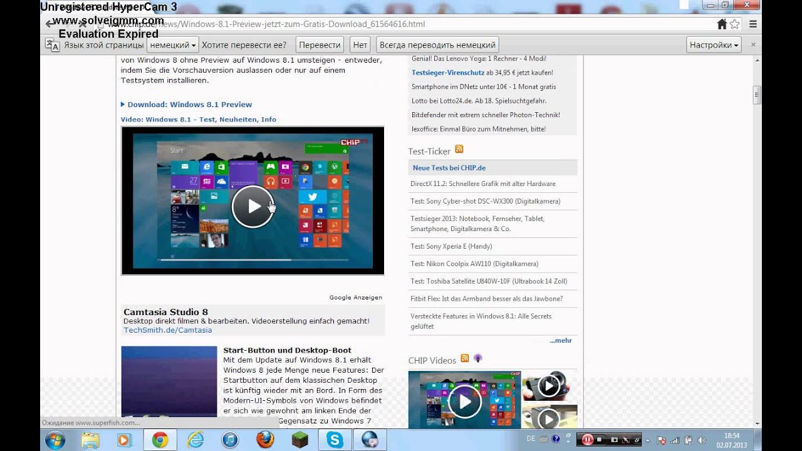Open the volume speaker tray icon
802x451 pixels.
(x=701, y=440)
